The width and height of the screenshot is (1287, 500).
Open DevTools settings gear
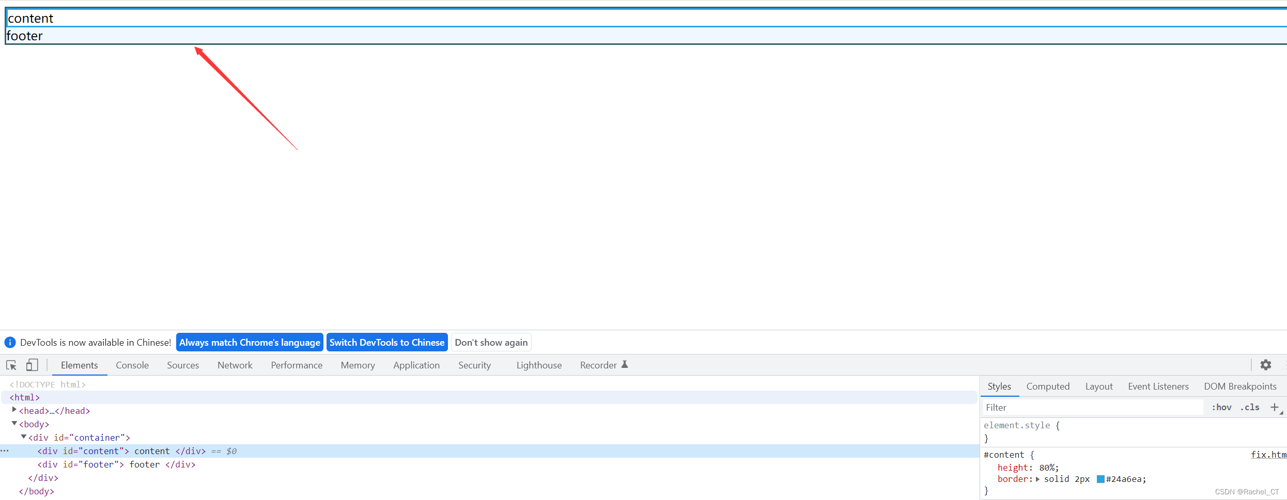(1265, 365)
